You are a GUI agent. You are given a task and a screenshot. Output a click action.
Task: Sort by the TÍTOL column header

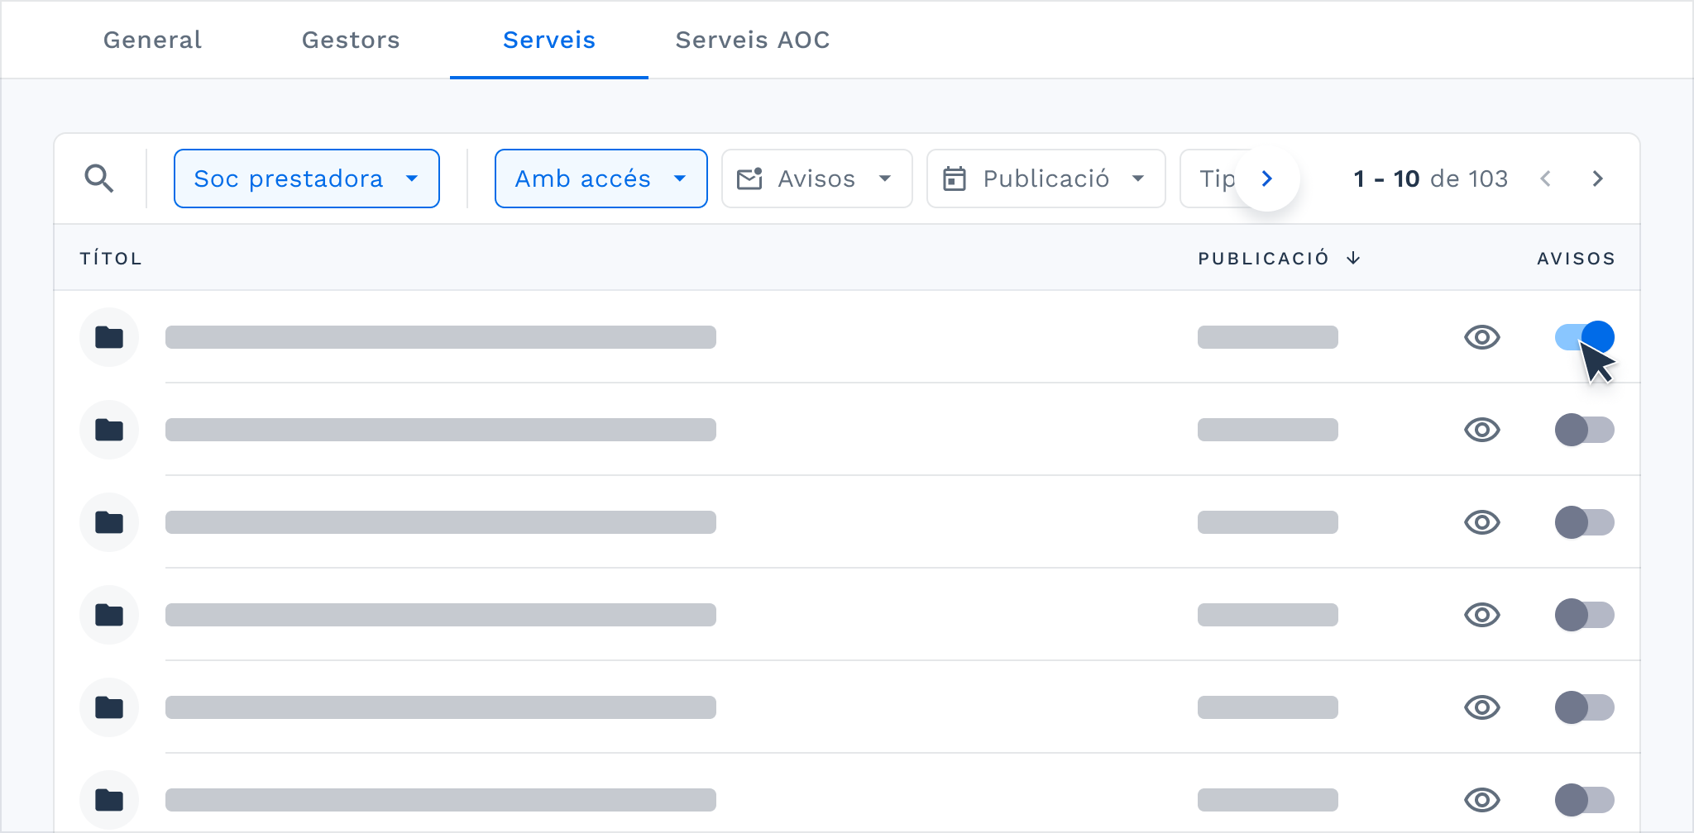[x=111, y=259]
